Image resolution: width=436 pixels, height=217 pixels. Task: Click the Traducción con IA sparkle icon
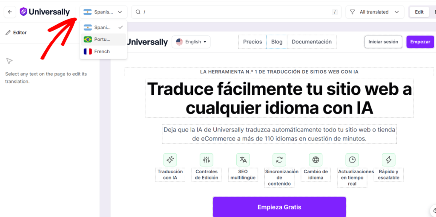[170, 160]
